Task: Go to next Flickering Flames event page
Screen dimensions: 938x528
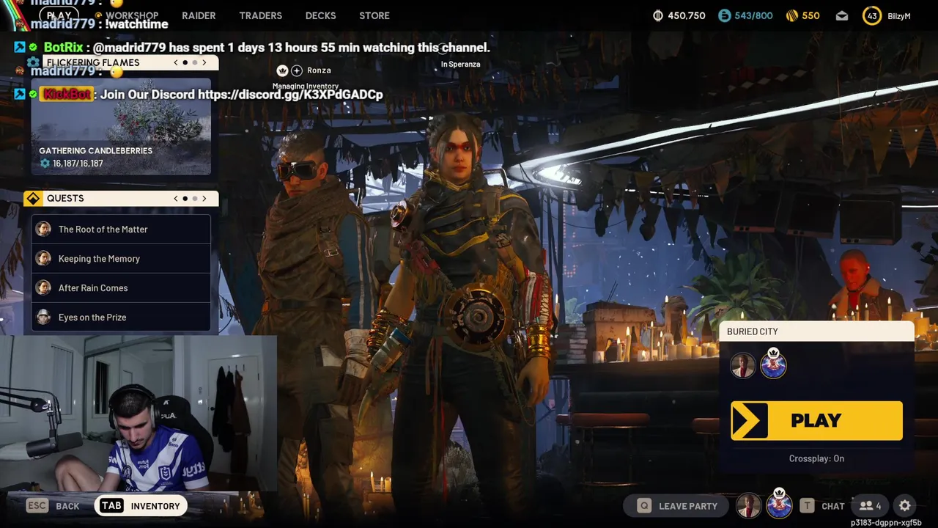Action: click(204, 62)
